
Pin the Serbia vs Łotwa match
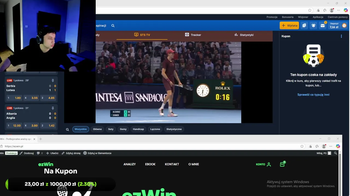(53, 80)
